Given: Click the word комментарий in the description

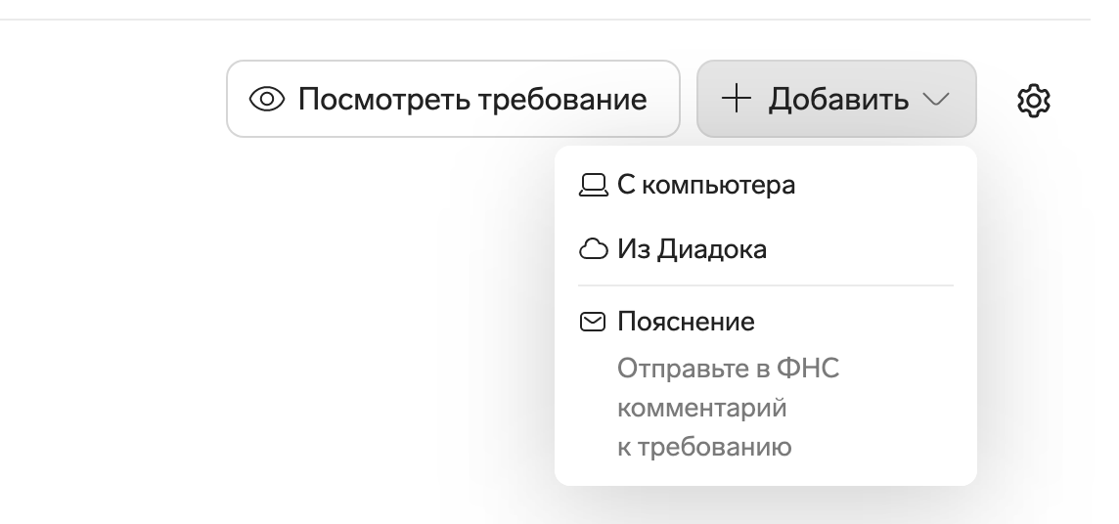Looking at the screenshot, I should click(x=701, y=409).
